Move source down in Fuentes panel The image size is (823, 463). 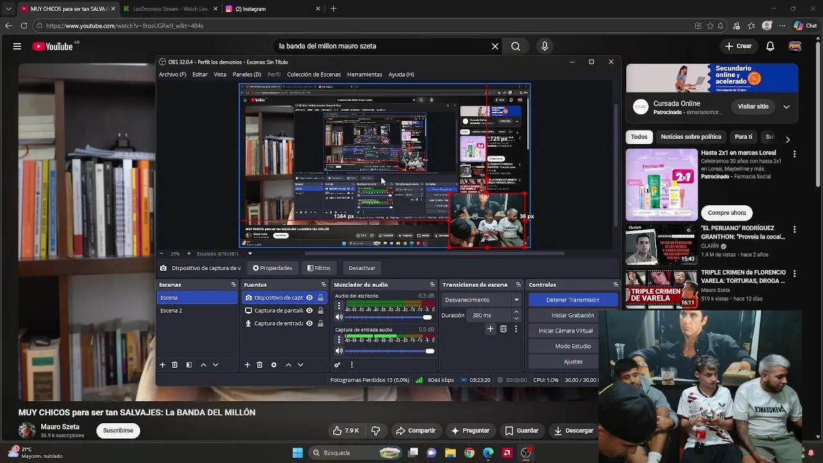click(x=300, y=365)
